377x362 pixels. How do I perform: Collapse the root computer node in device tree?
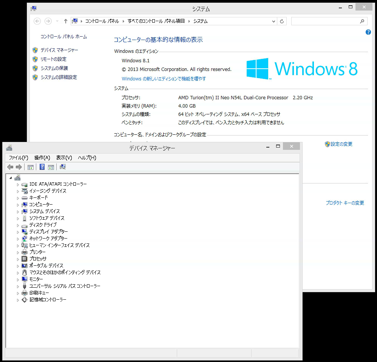pyautogui.click(x=11, y=178)
